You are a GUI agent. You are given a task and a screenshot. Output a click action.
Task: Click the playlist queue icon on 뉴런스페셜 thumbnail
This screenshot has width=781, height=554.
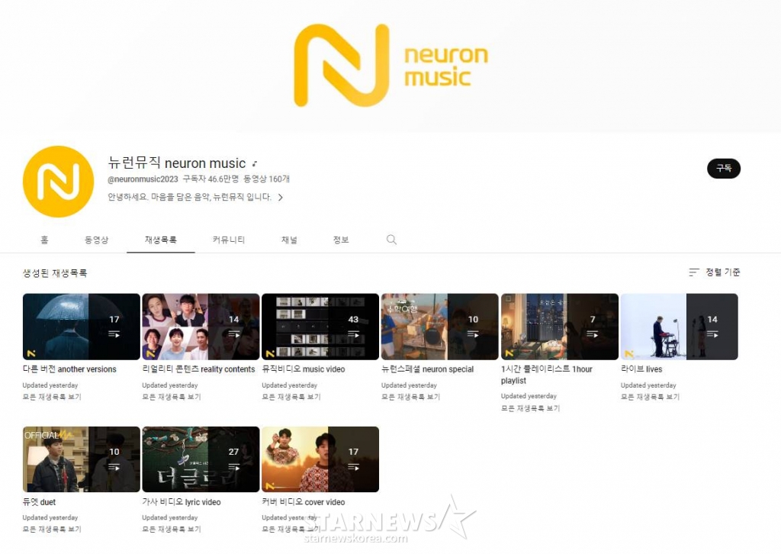coord(473,334)
